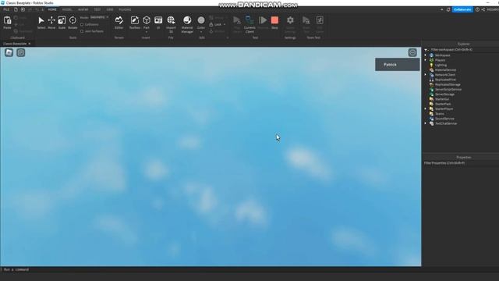Open the Color picker dropdown arrow
This screenshot has width=499, height=281.
[x=201, y=32]
